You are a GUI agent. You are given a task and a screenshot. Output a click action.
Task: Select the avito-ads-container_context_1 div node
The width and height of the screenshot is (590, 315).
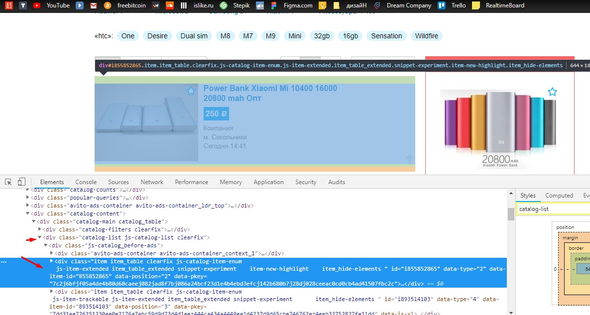click(169, 253)
